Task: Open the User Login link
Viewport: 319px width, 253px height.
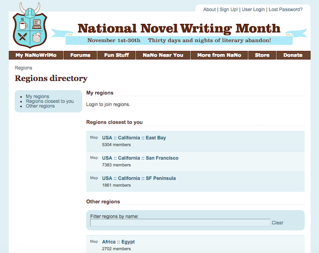Action: pyautogui.click(x=253, y=10)
